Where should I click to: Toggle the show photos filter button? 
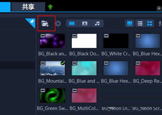[85, 23]
